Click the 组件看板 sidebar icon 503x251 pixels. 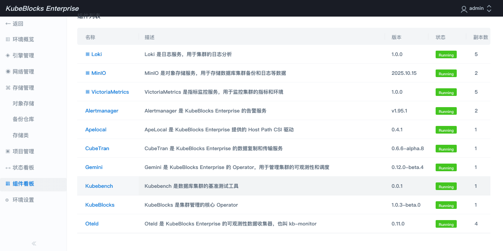tap(8, 184)
